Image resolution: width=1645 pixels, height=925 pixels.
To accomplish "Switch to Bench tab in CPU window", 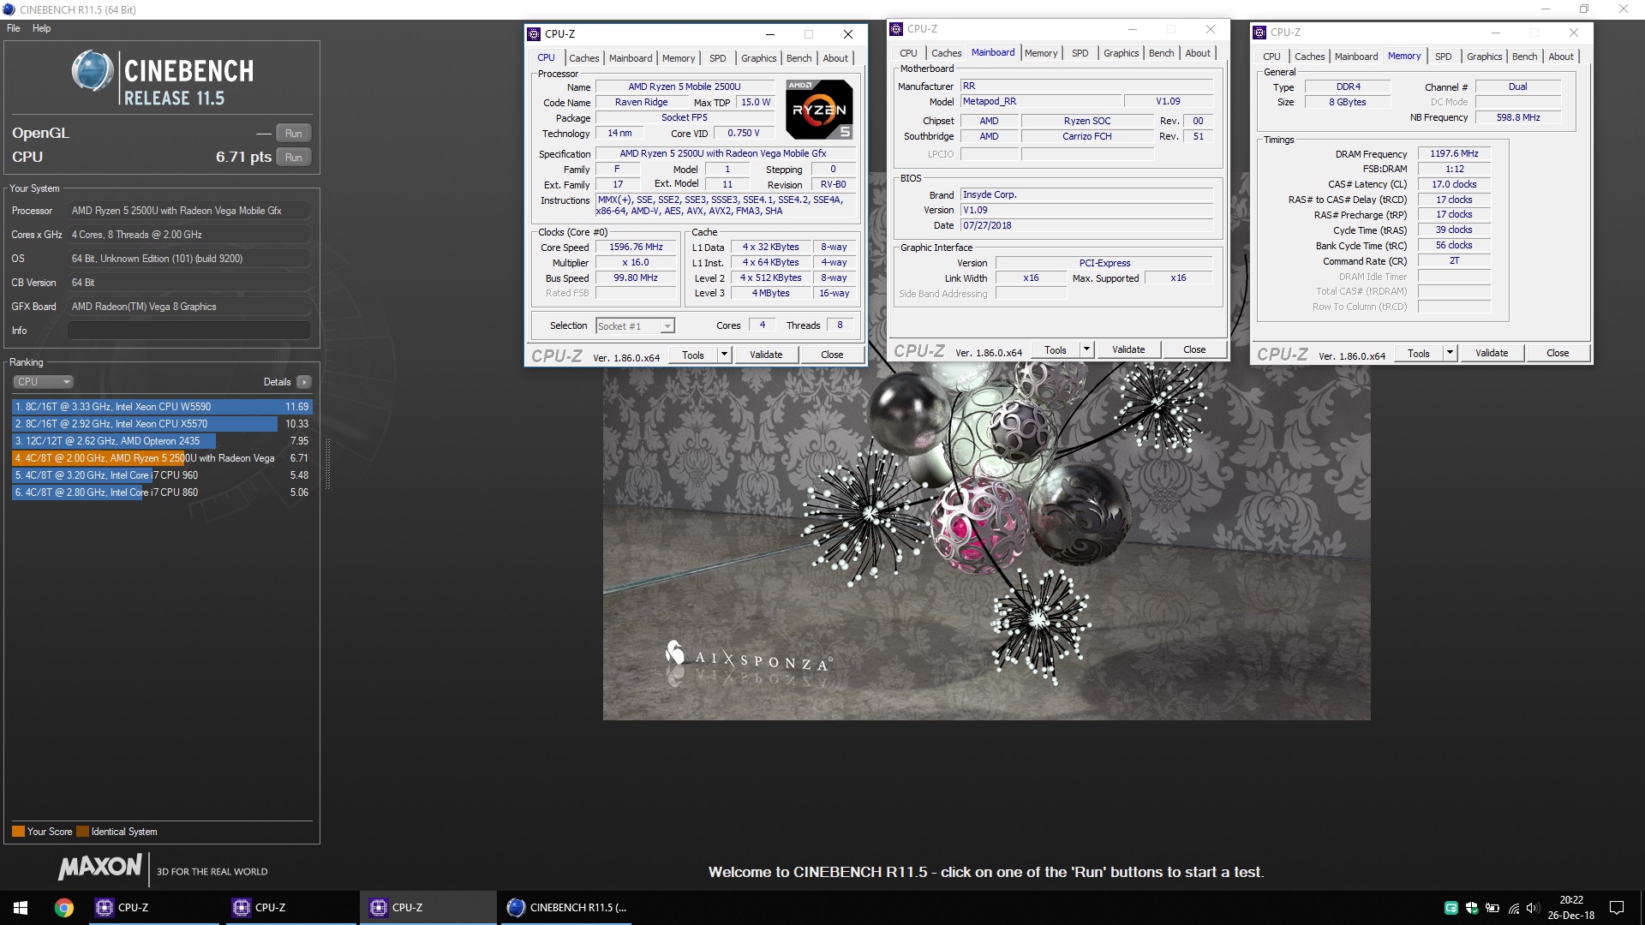I will point(799,58).
